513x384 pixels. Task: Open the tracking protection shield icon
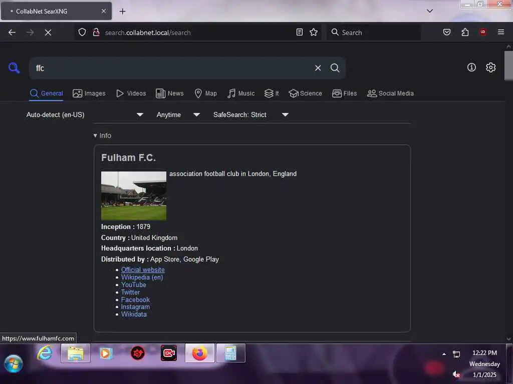coord(82,32)
